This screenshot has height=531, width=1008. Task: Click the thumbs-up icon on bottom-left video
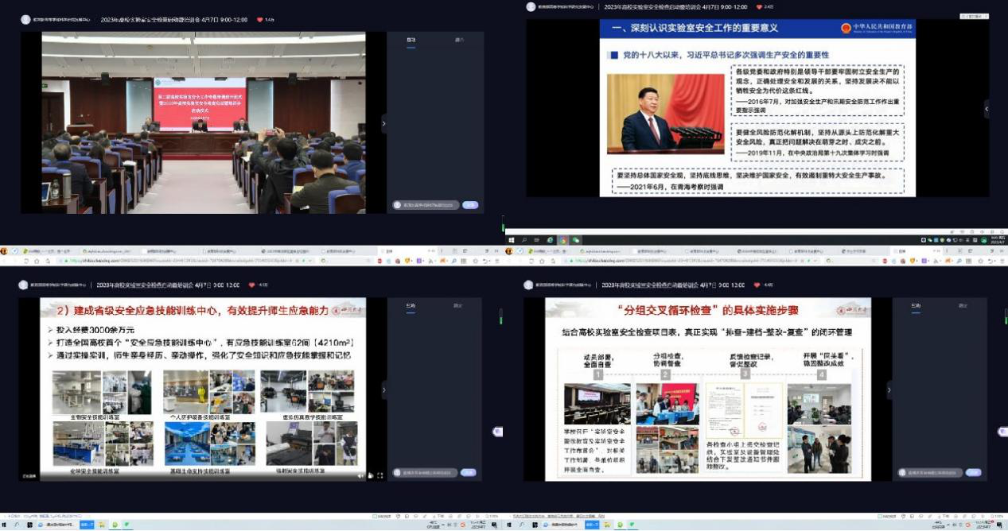pos(370,475)
